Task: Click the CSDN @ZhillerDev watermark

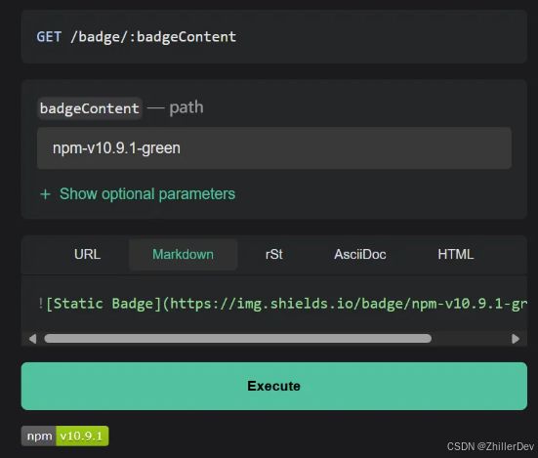Action: [490, 446]
